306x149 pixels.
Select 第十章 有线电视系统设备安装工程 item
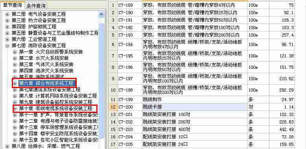click(x=55, y=108)
